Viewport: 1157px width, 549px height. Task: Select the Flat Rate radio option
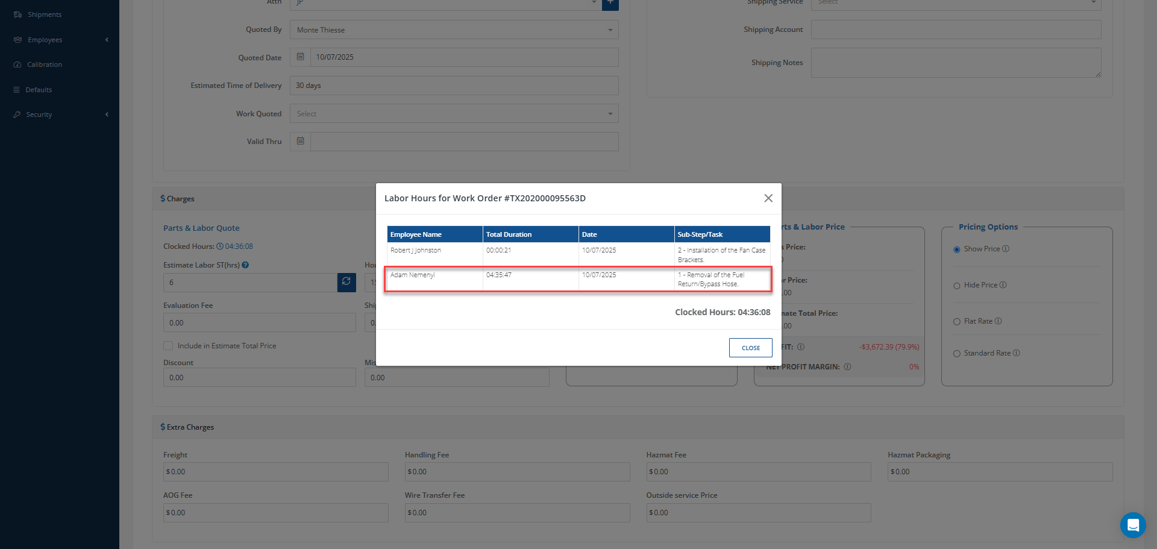pos(957,322)
